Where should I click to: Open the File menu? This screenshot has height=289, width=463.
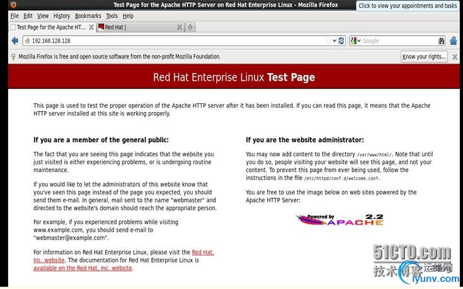tap(14, 16)
